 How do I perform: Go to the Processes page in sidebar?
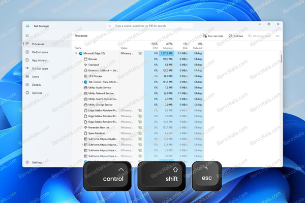[47, 44]
